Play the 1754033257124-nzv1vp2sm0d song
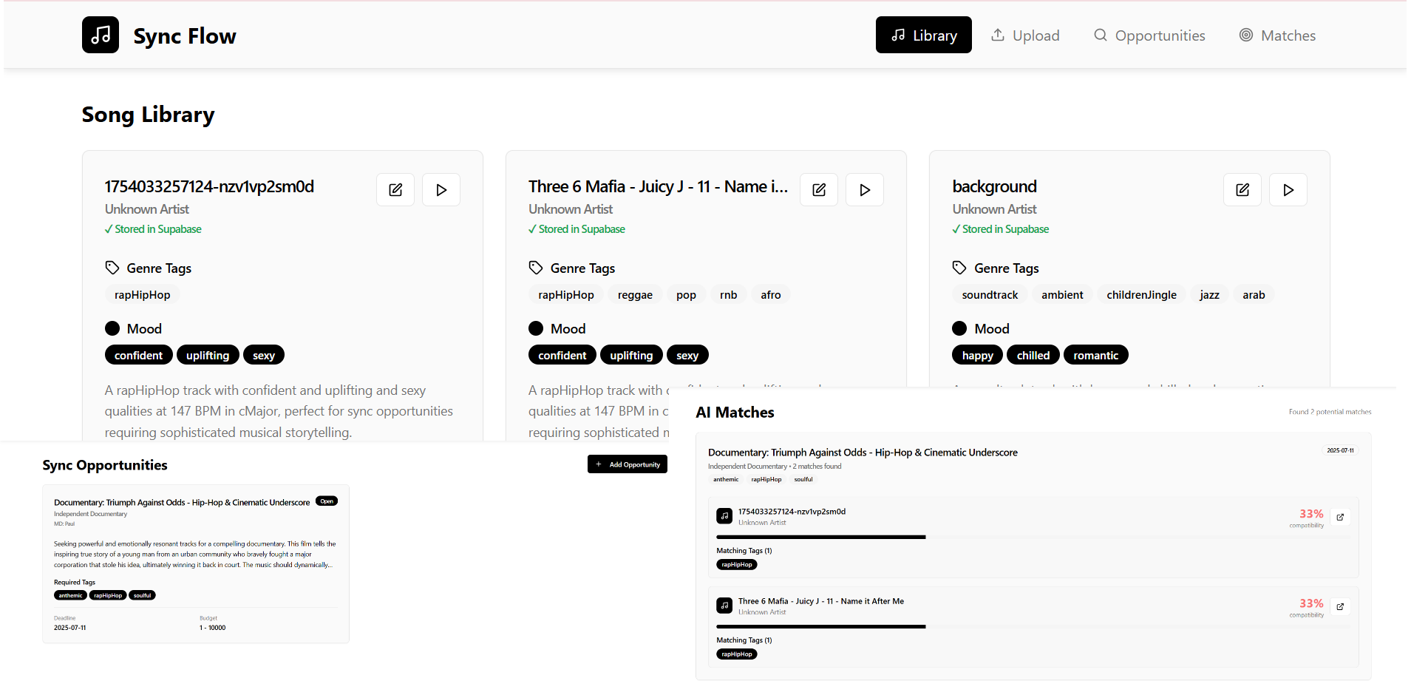 click(441, 190)
